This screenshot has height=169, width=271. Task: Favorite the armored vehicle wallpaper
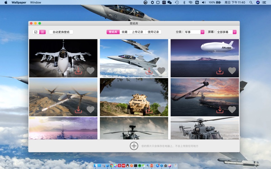[x=161, y=110]
